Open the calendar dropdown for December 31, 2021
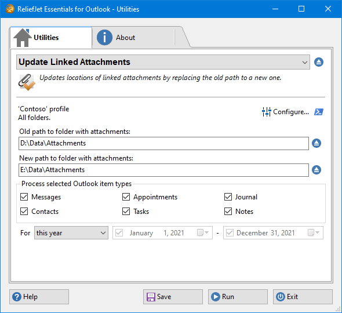Viewport: 342px width, 313px height. click(314, 233)
